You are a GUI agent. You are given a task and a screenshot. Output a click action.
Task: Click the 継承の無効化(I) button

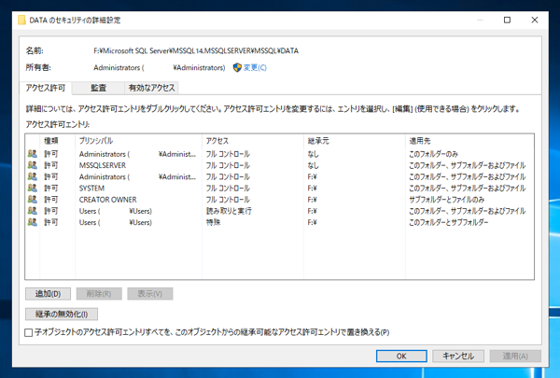[62, 314]
